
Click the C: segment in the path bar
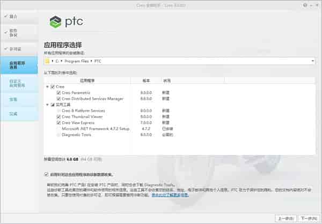57,61
